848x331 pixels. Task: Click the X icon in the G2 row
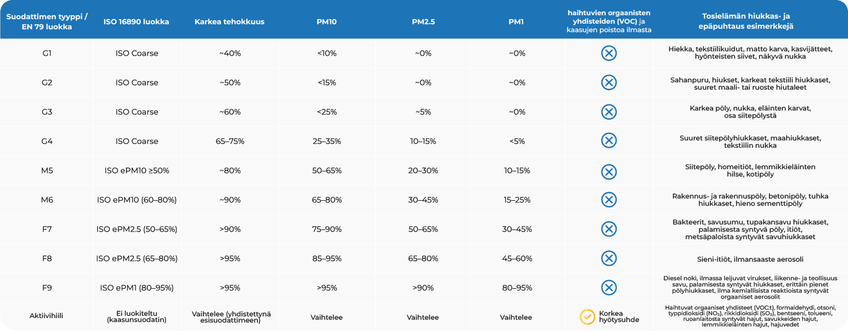click(608, 83)
